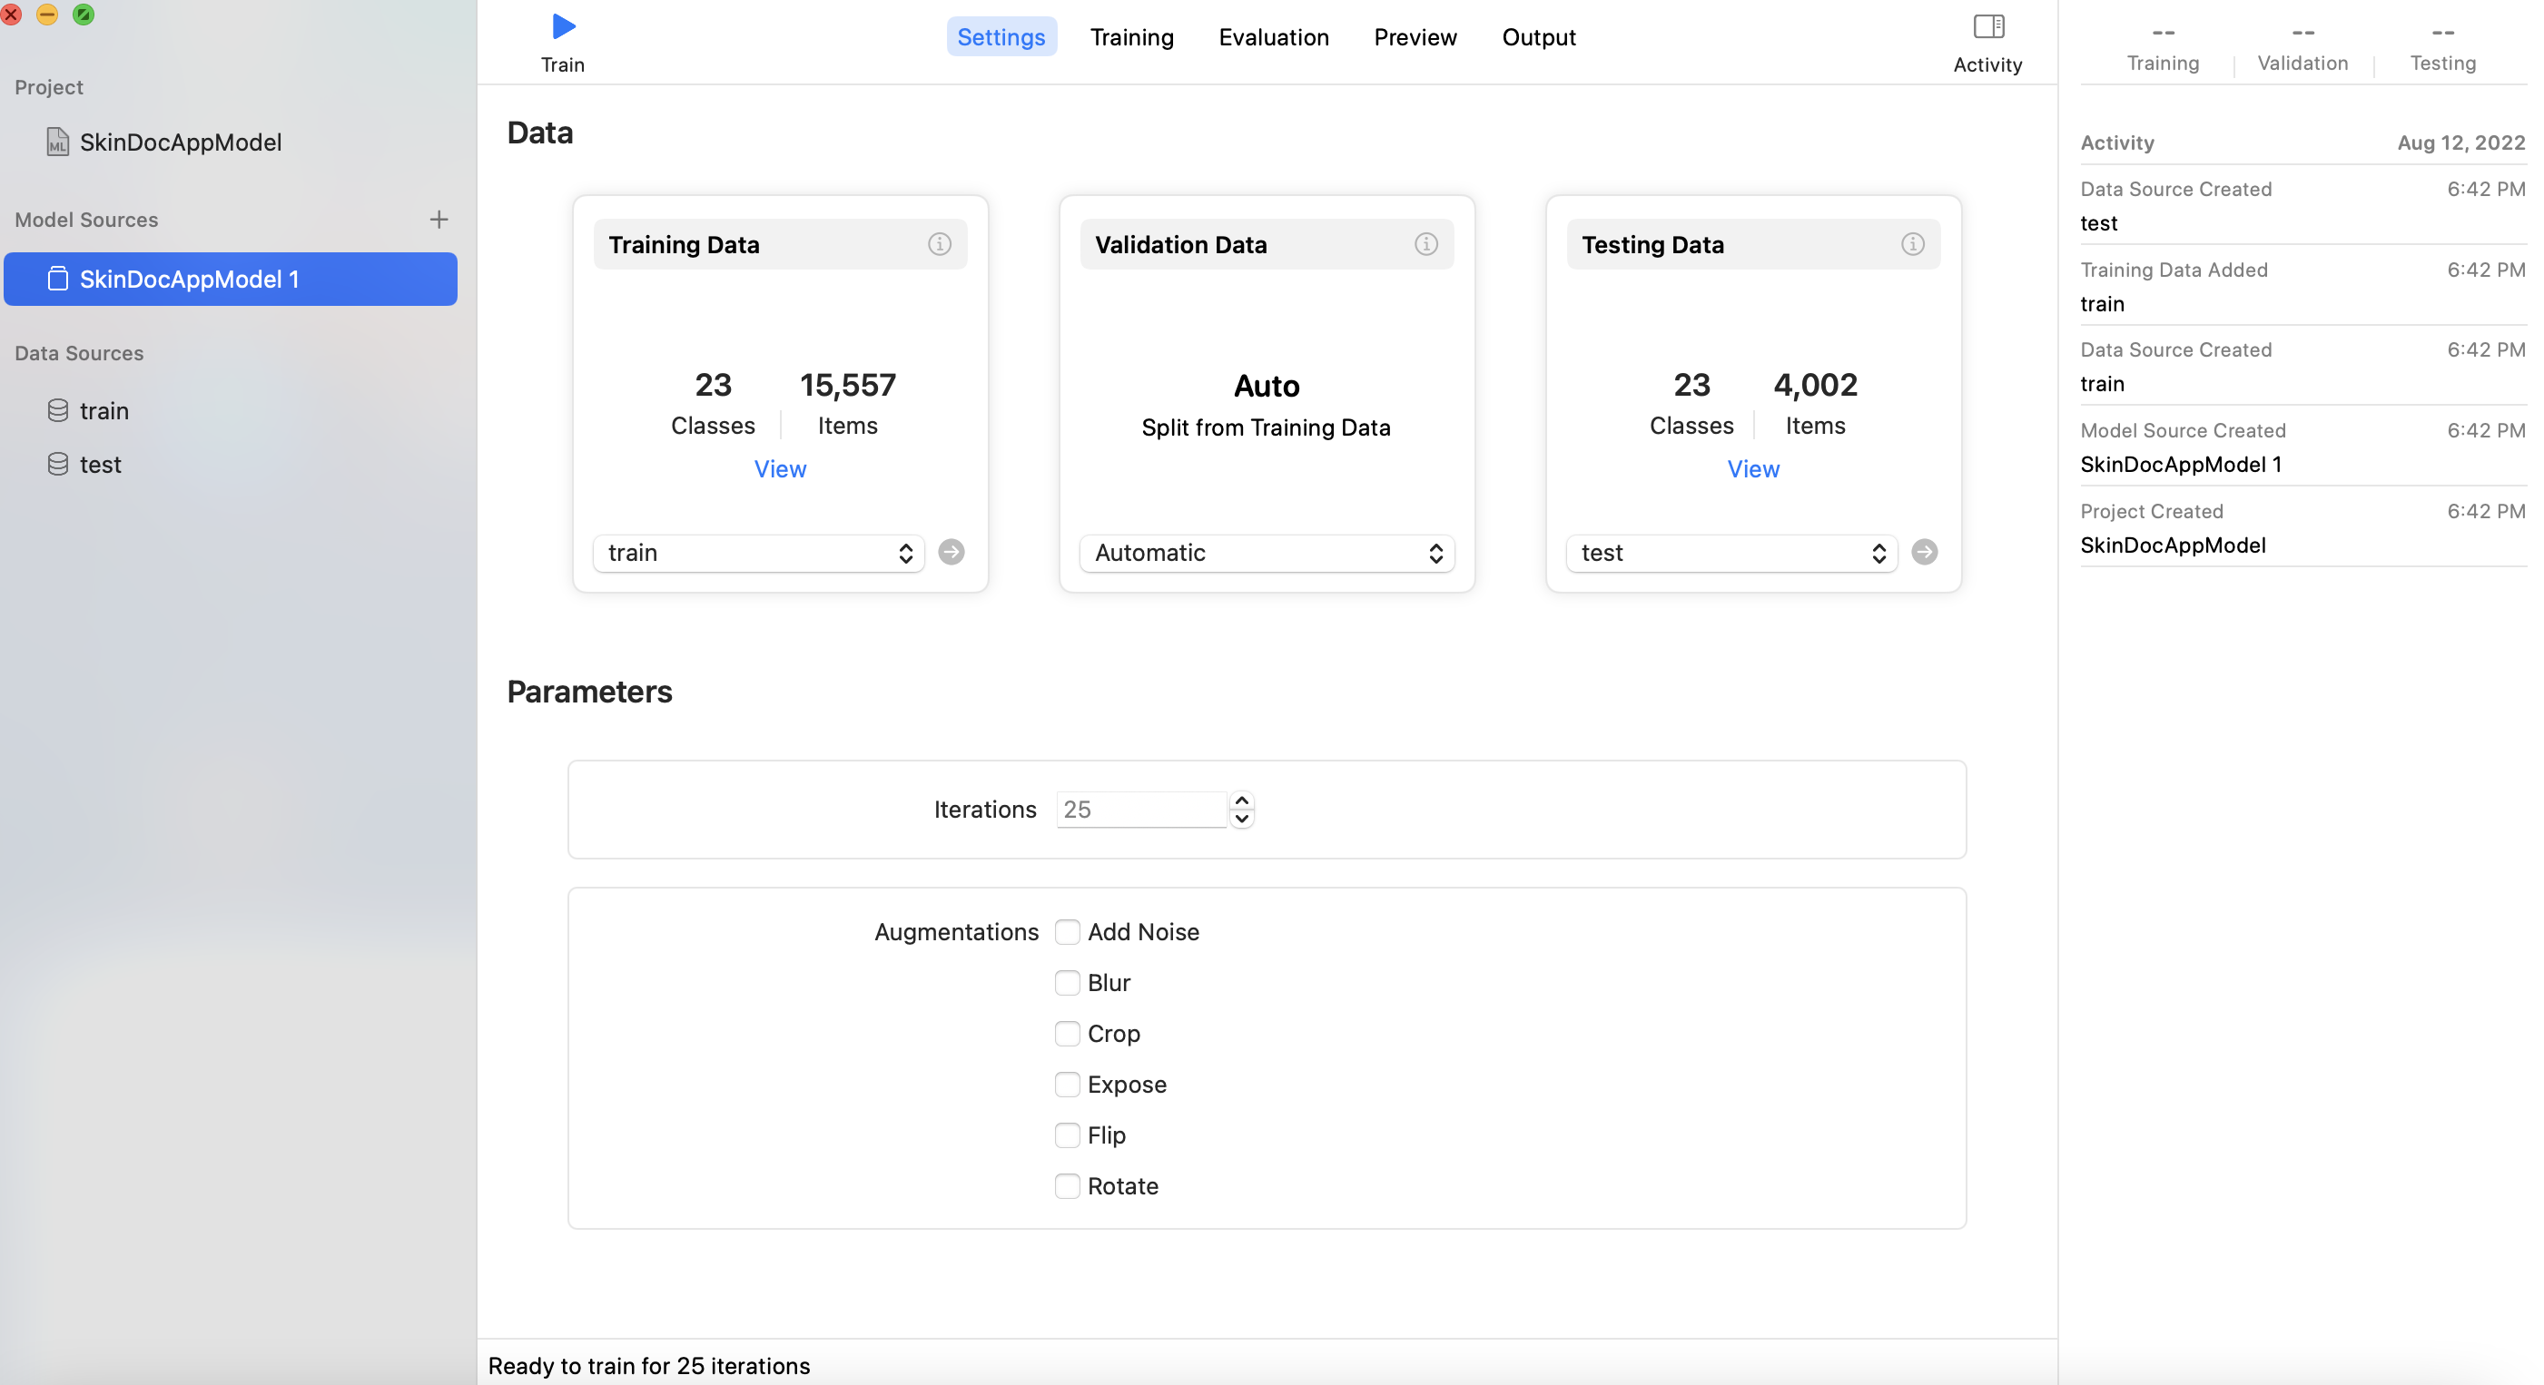Click the Iterations input field
This screenshot has width=2544, height=1385.
coord(1140,810)
